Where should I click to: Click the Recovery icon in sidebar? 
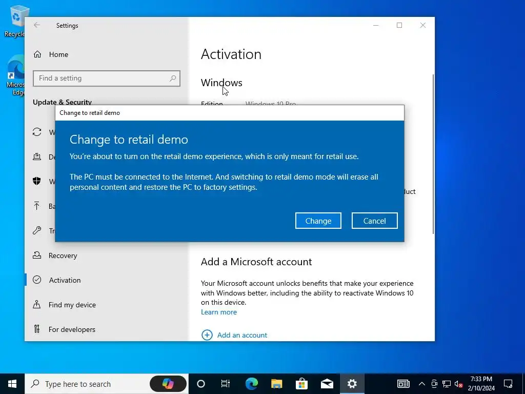[x=37, y=255]
